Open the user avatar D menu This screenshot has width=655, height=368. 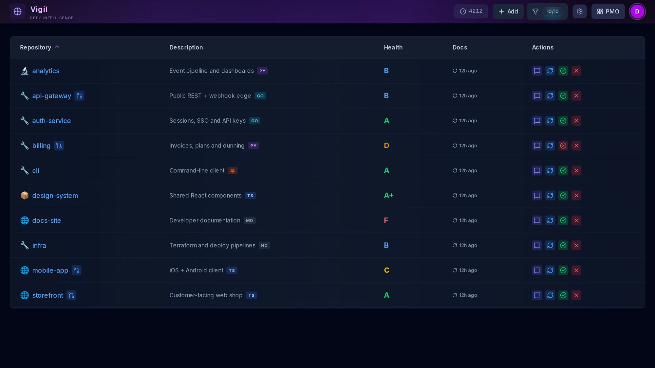(x=637, y=11)
